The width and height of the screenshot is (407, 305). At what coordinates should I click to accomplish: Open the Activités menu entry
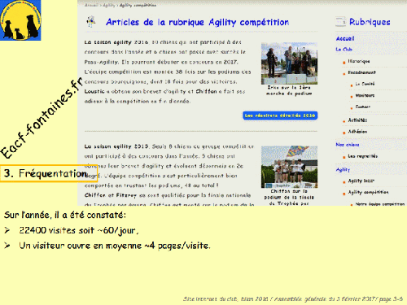tap(357, 120)
